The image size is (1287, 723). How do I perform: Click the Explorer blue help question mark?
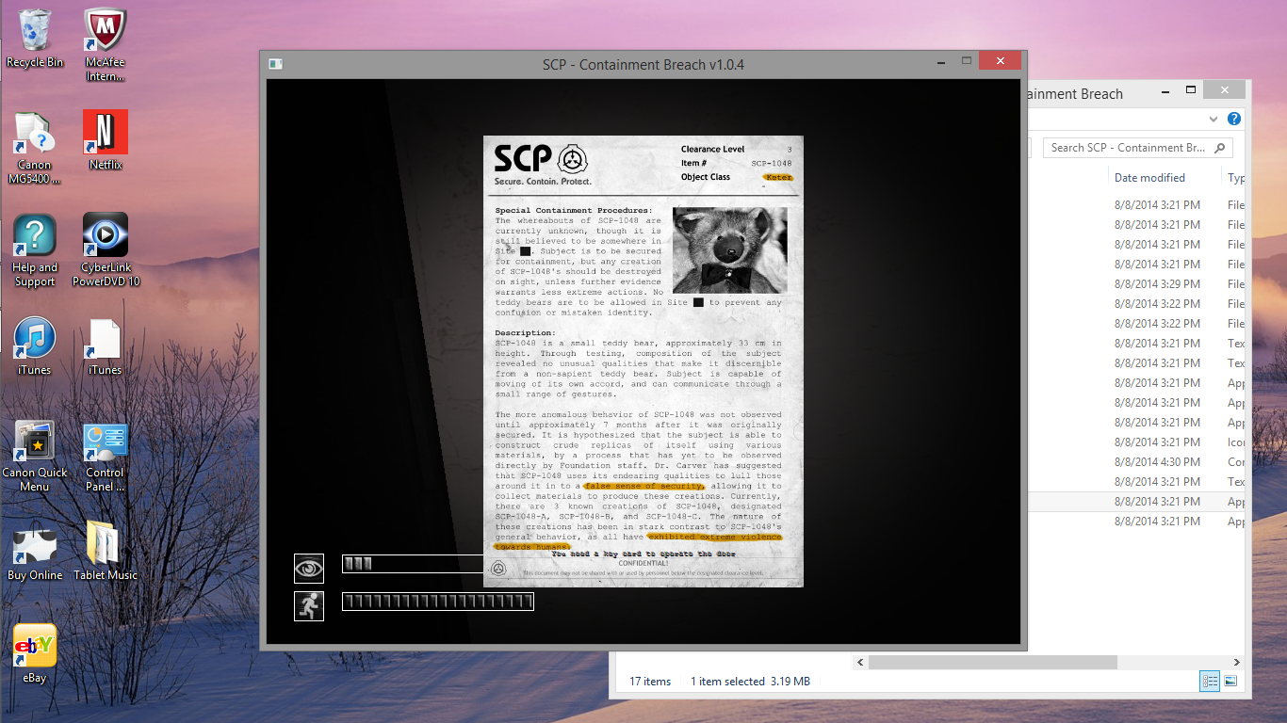coord(1233,119)
